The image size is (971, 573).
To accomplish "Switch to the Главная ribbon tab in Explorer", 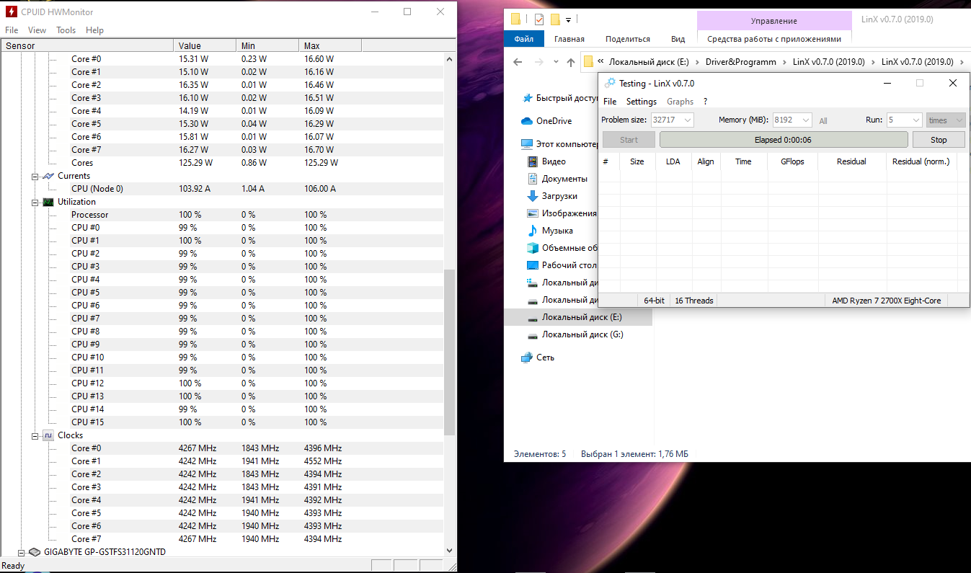I will pyautogui.click(x=569, y=39).
